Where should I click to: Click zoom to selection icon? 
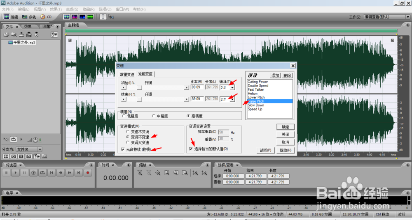tap(167, 173)
